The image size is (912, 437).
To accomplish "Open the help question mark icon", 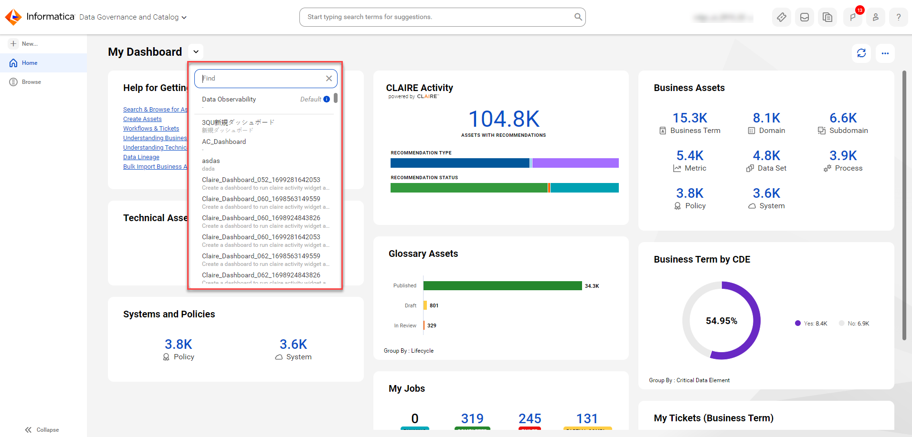I will coord(899,17).
